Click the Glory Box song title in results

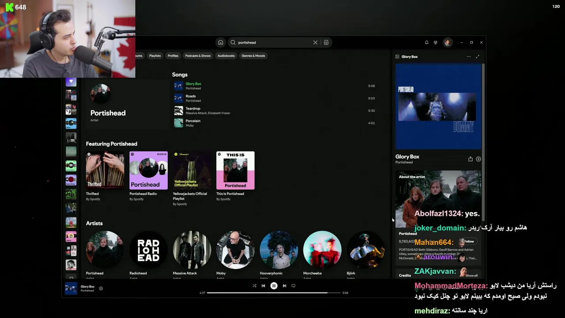tap(193, 83)
